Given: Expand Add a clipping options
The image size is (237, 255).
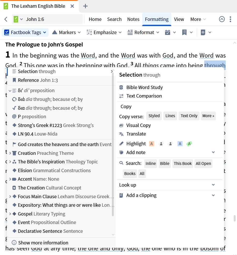Looking at the screenshot, I should 213,195.
